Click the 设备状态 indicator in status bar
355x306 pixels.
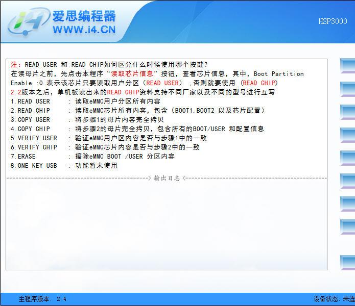tap(334, 299)
